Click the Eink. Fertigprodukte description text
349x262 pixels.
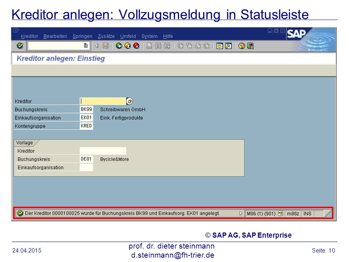point(121,118)
